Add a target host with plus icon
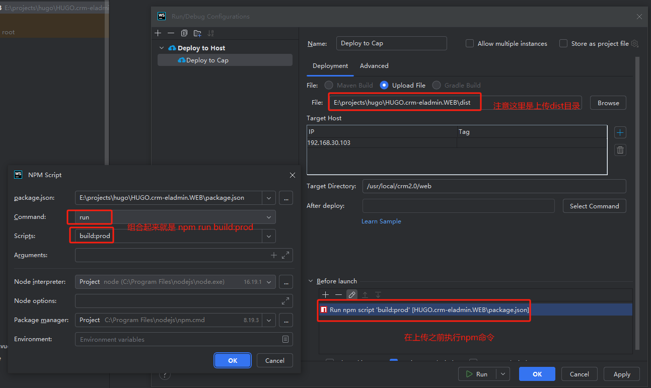 (x=620, y=132)
